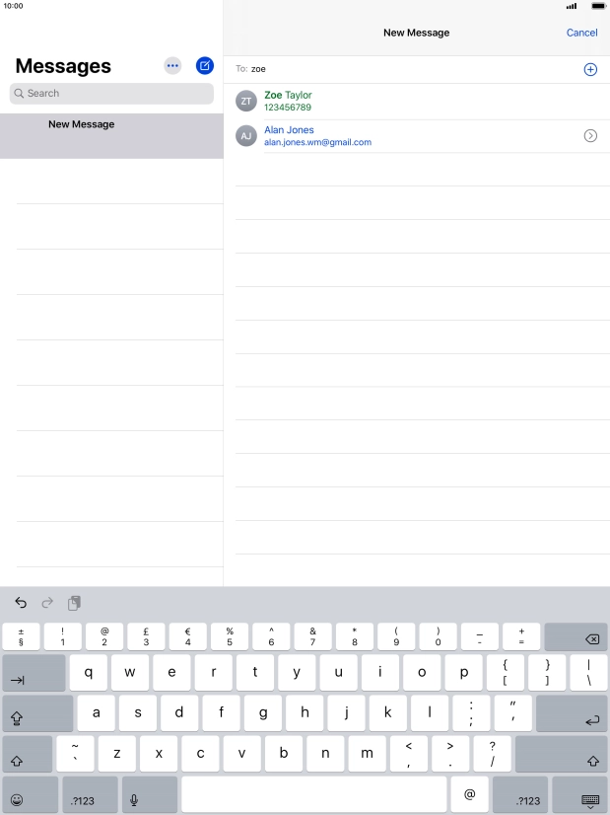The image size is (610, 815).
Task: Tap the redo arrow above the keyboard
Action: 47,603
